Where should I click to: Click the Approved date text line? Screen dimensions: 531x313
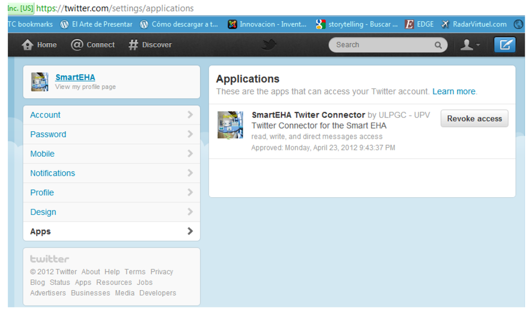(x=323, y=148)
